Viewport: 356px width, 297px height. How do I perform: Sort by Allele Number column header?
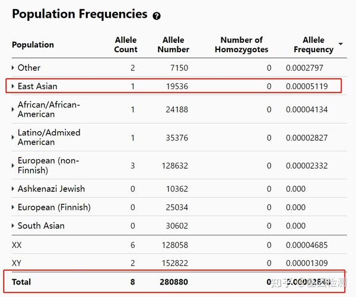tap(173, 45)
